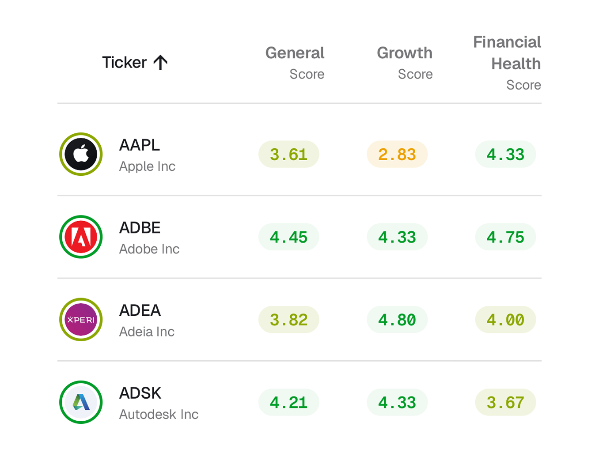The width and height of the screenshot is (599, 468).
Task: Click the Xperi logo for Adeia Inc
Action: click(x=81, y=319)
